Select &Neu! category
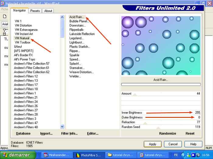The image size is (213, 159). point(18,47)
